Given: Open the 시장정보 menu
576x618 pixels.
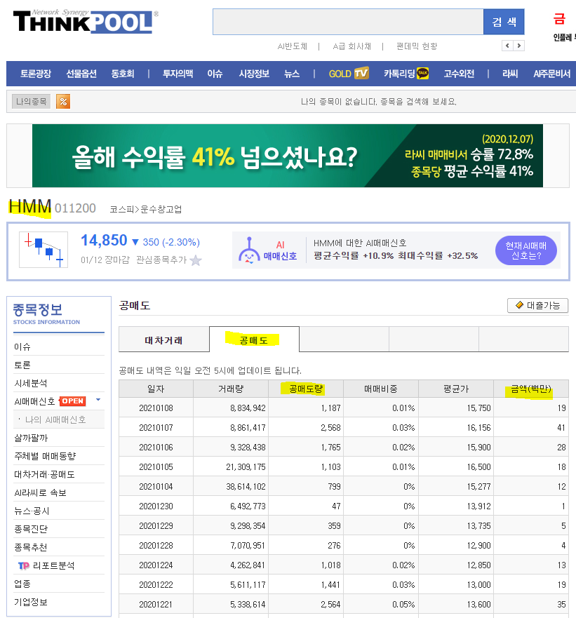Looking at the screenshot, I should [x=254, y=74].
